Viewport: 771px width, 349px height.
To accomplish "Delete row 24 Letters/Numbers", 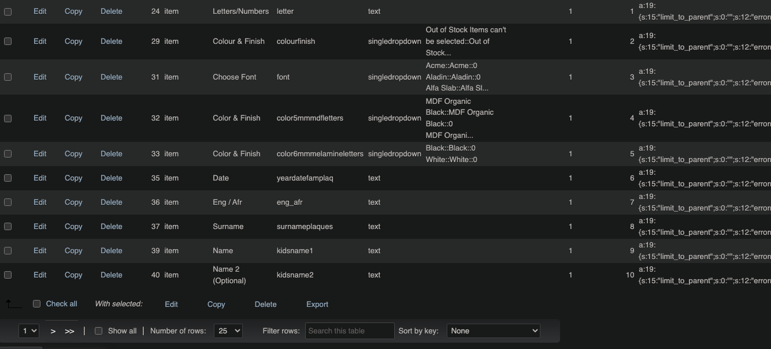I will pyautogui.click(x=111, y=12).
